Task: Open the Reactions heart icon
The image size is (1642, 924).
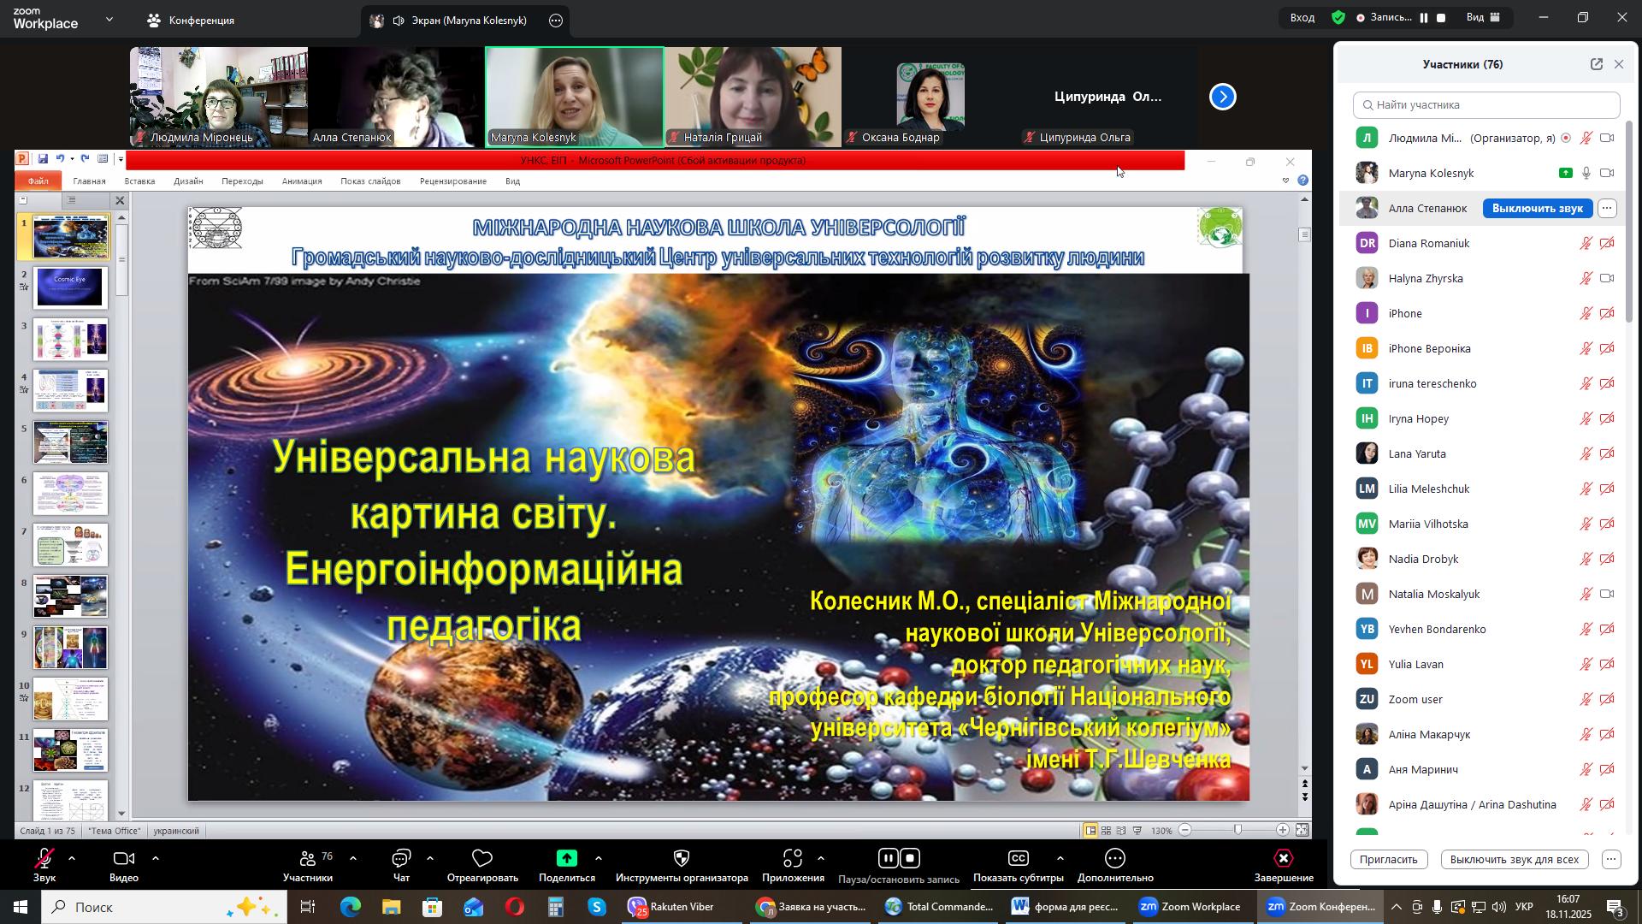Action: 482,860
